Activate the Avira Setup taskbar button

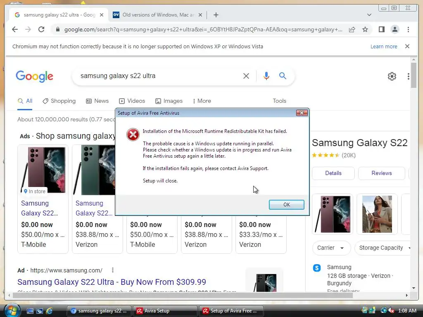point(165,311)
